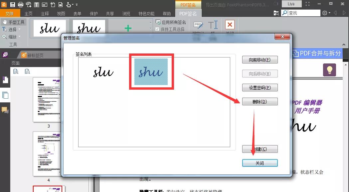Switch to the 视图 ribbon tab
The height and width of the screenshot is (192, 349).
coord(61,14)
